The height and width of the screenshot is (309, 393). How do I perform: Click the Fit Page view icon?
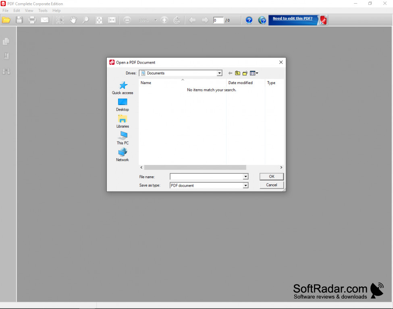click(99, 20)
